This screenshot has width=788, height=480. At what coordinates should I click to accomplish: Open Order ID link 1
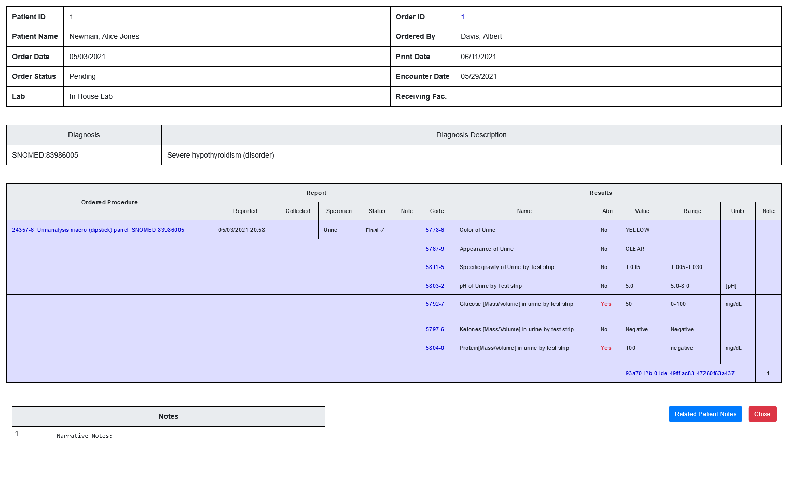click(463, 17)
